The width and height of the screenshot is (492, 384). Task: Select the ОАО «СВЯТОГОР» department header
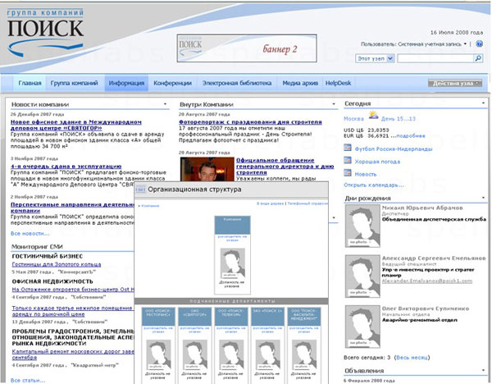tap(195, 317)
